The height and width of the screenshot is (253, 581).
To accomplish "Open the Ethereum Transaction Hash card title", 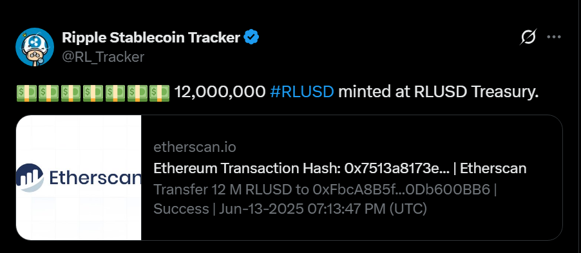I will [340, 169].
